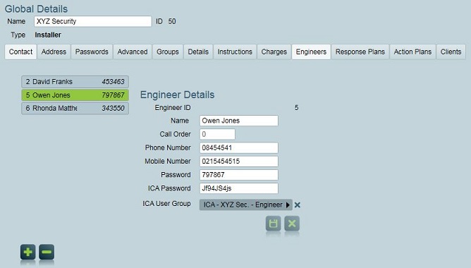Click the Phone Number field
Screen dimensions: 471x268
click(x=239, y=147)
